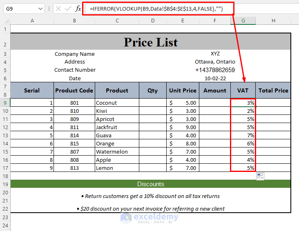Click the $20 discount referral text
Viewport: 299px width, 231px height.
click(x=151, y=209)
